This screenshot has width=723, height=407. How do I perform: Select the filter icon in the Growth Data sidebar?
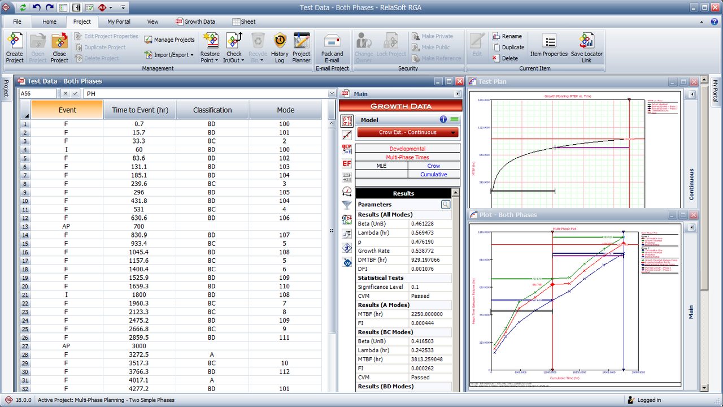[x=347, y=205]
